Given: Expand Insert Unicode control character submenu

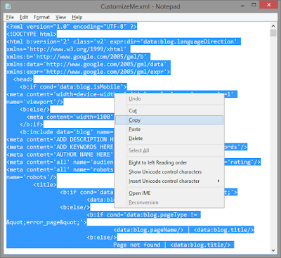Looking at the screenshot, I should point(169,181).
